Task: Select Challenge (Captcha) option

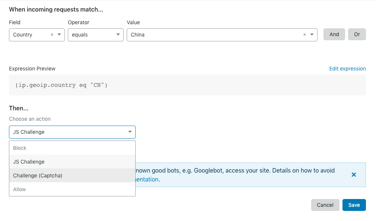Action: click(72, 176)
